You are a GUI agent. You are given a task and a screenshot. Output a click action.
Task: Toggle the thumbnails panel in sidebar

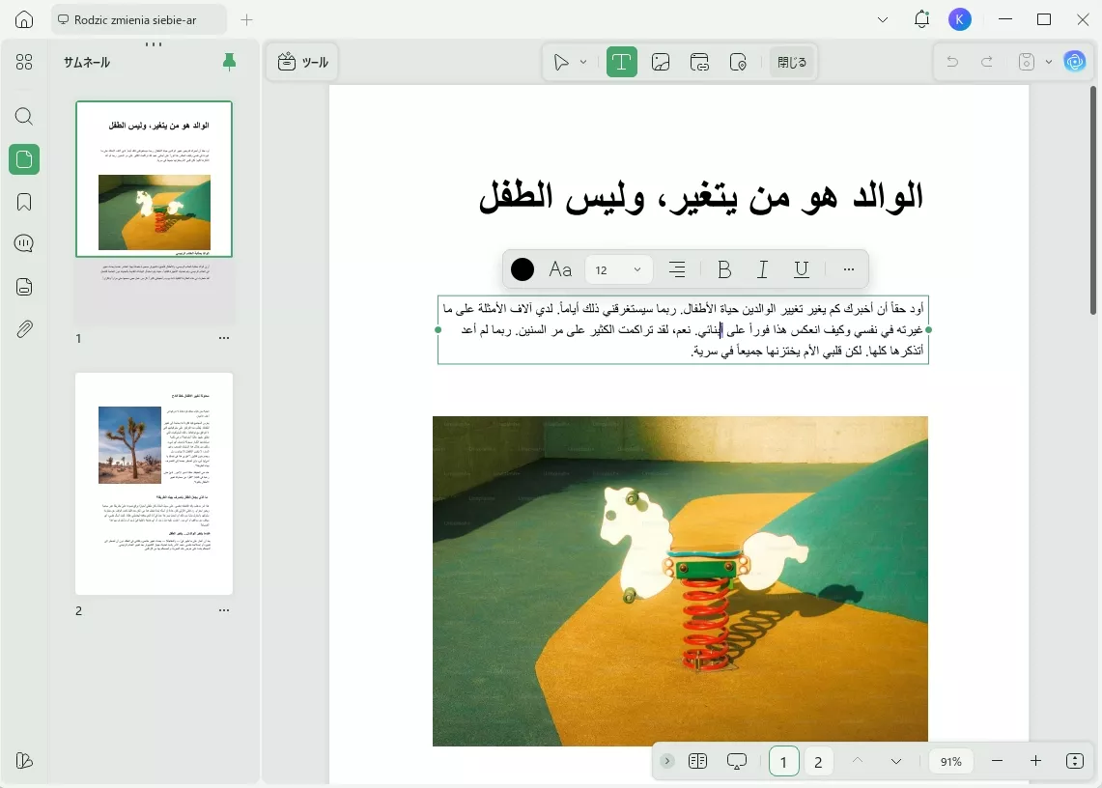tap(24, 159)
